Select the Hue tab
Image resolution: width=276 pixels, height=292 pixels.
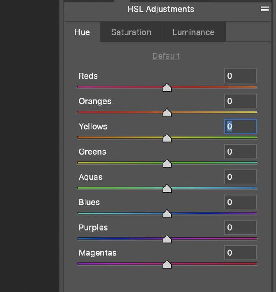pyautogui.click(x=82, y=32)
